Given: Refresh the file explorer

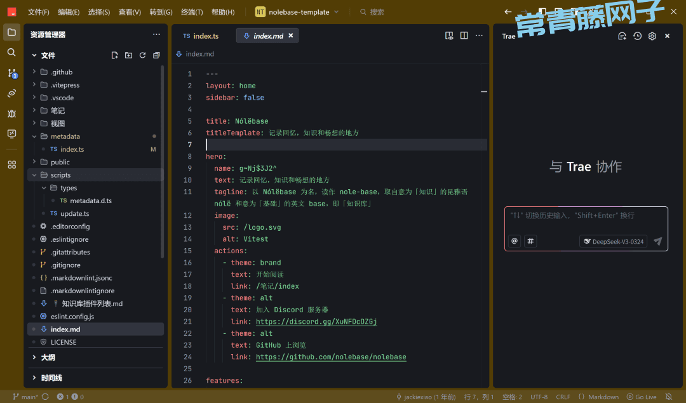Looking at the screenshot, I should pos(143,55).
